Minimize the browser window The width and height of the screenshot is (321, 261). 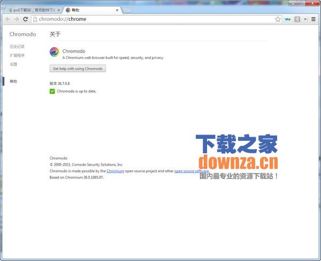coord(293,3)
